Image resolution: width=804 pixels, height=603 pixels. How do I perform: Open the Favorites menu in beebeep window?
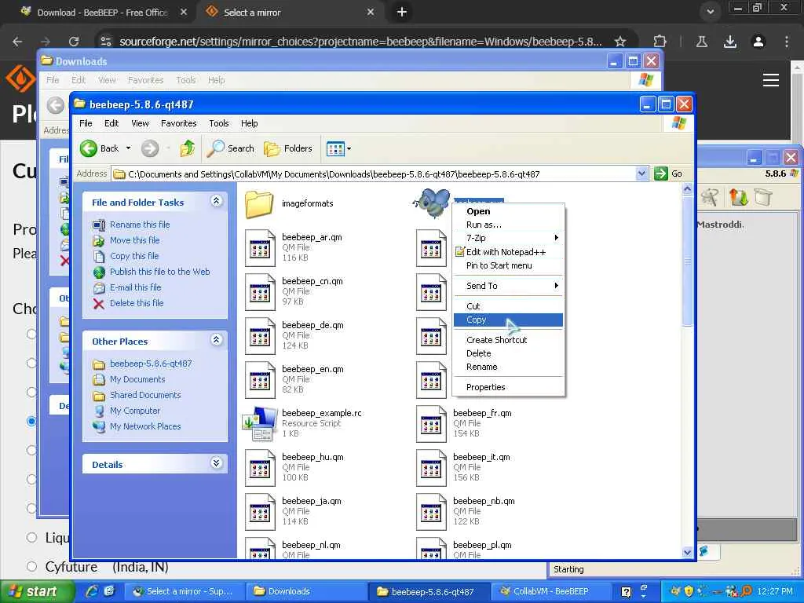(178, 123)
